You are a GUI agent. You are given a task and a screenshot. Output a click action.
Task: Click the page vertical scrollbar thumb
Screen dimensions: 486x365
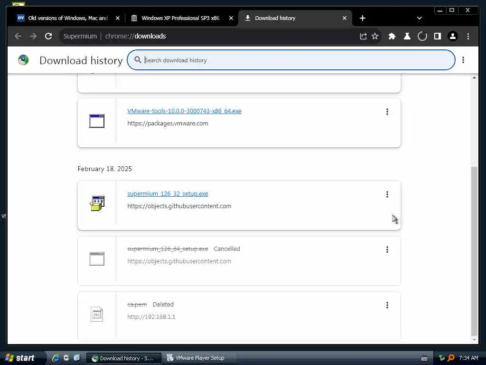click(474, 251)
